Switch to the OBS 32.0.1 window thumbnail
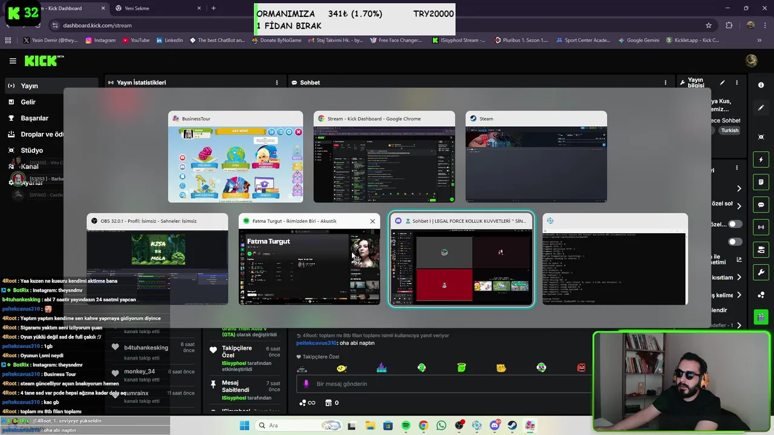The image size is (774, 435). (157, 259)
